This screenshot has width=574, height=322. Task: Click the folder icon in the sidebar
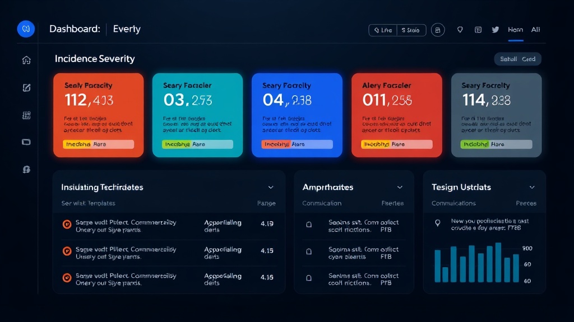coord(26,141)
